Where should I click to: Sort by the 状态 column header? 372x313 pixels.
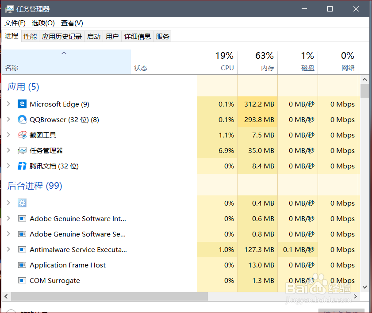tap(164, 62)
